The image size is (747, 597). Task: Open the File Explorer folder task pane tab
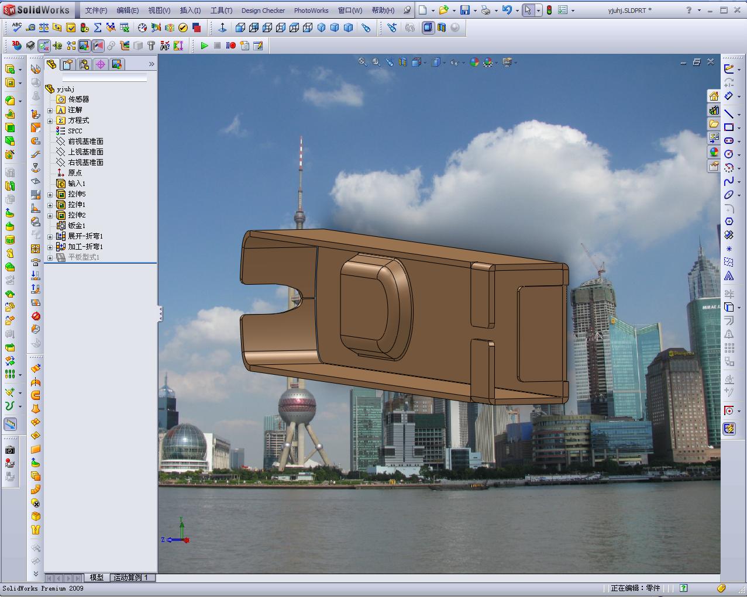(x=714, y=124)
